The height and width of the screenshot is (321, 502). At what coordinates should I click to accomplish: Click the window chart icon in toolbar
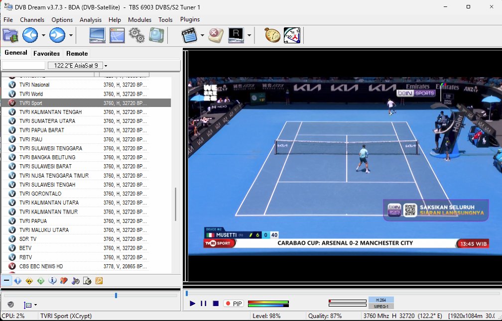coord(117,35)
